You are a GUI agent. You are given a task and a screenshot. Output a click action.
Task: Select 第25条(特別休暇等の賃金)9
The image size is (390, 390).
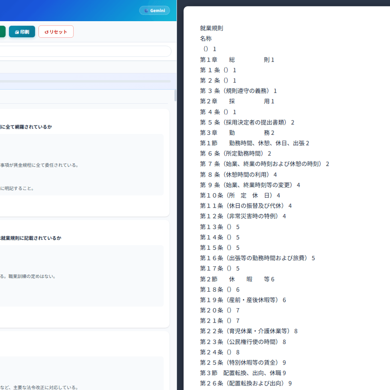coord(243,362)
